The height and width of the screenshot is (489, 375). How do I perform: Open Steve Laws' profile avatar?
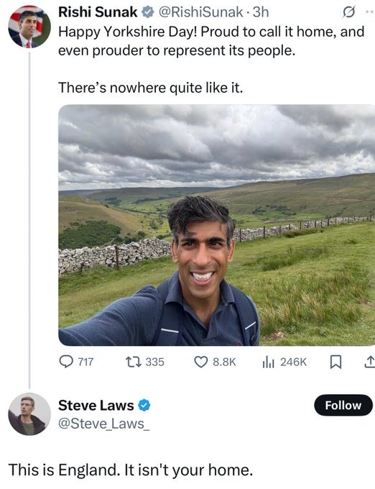29,413
